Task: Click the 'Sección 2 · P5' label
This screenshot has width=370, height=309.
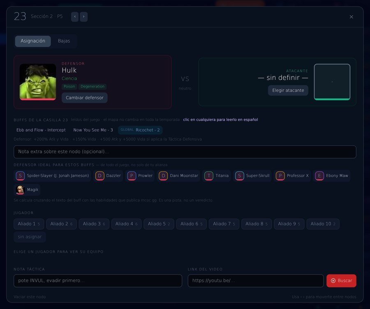Action: [47, 16]
